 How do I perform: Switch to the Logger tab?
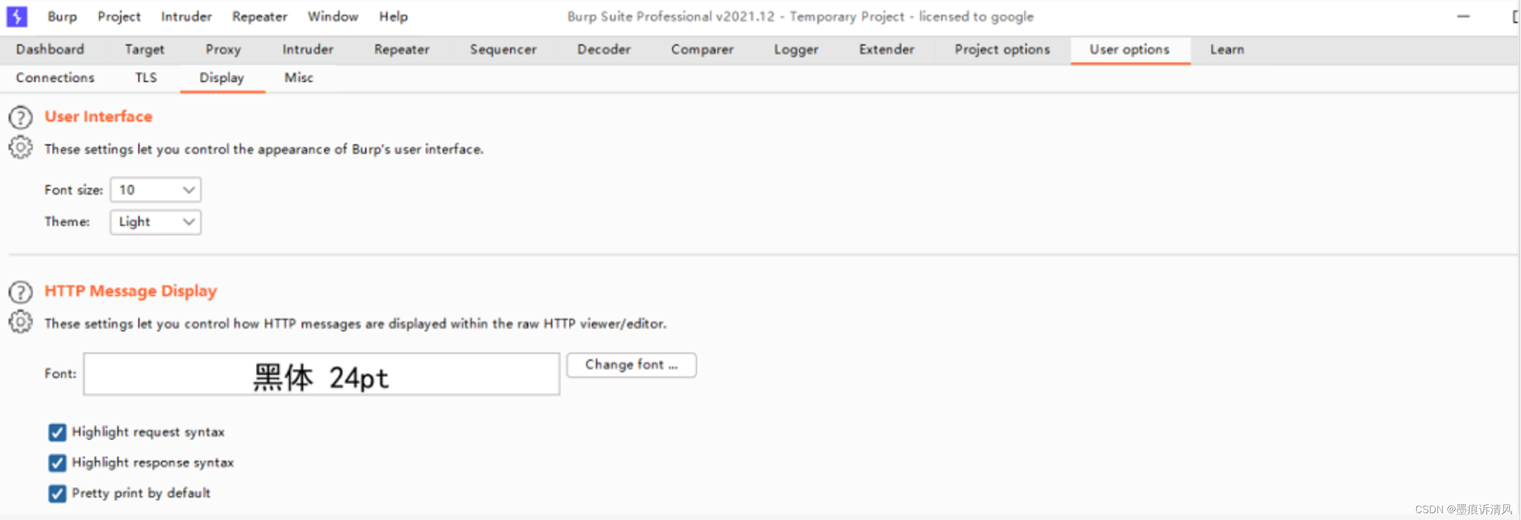pyautogui.click(x=796, y=50)
